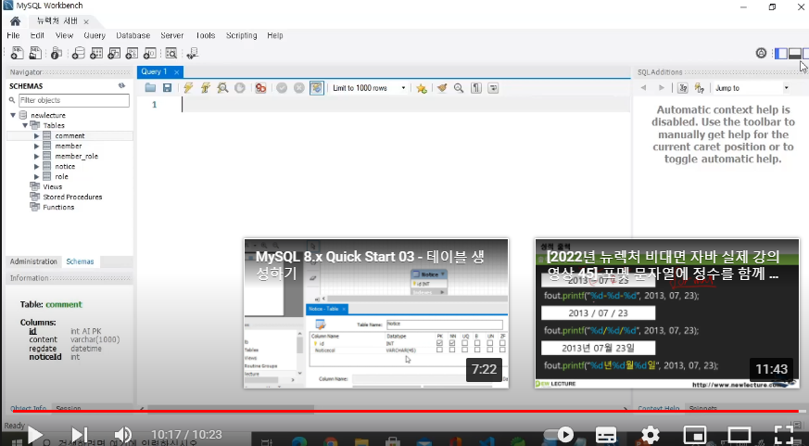Type in the Filter objects field
This screenshot has width=809, height=446.
click(74, 100)
